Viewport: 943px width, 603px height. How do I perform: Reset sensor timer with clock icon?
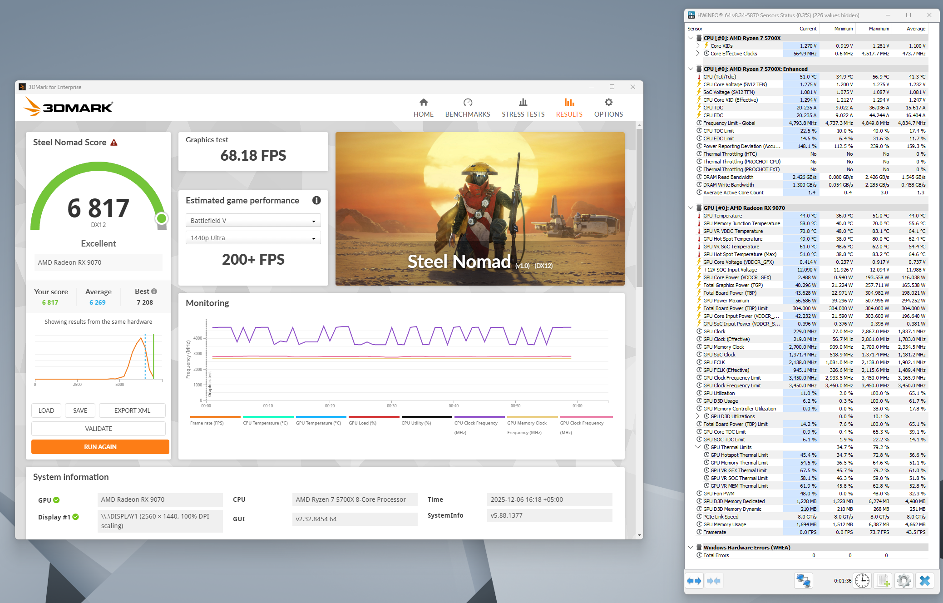[861, 581]
